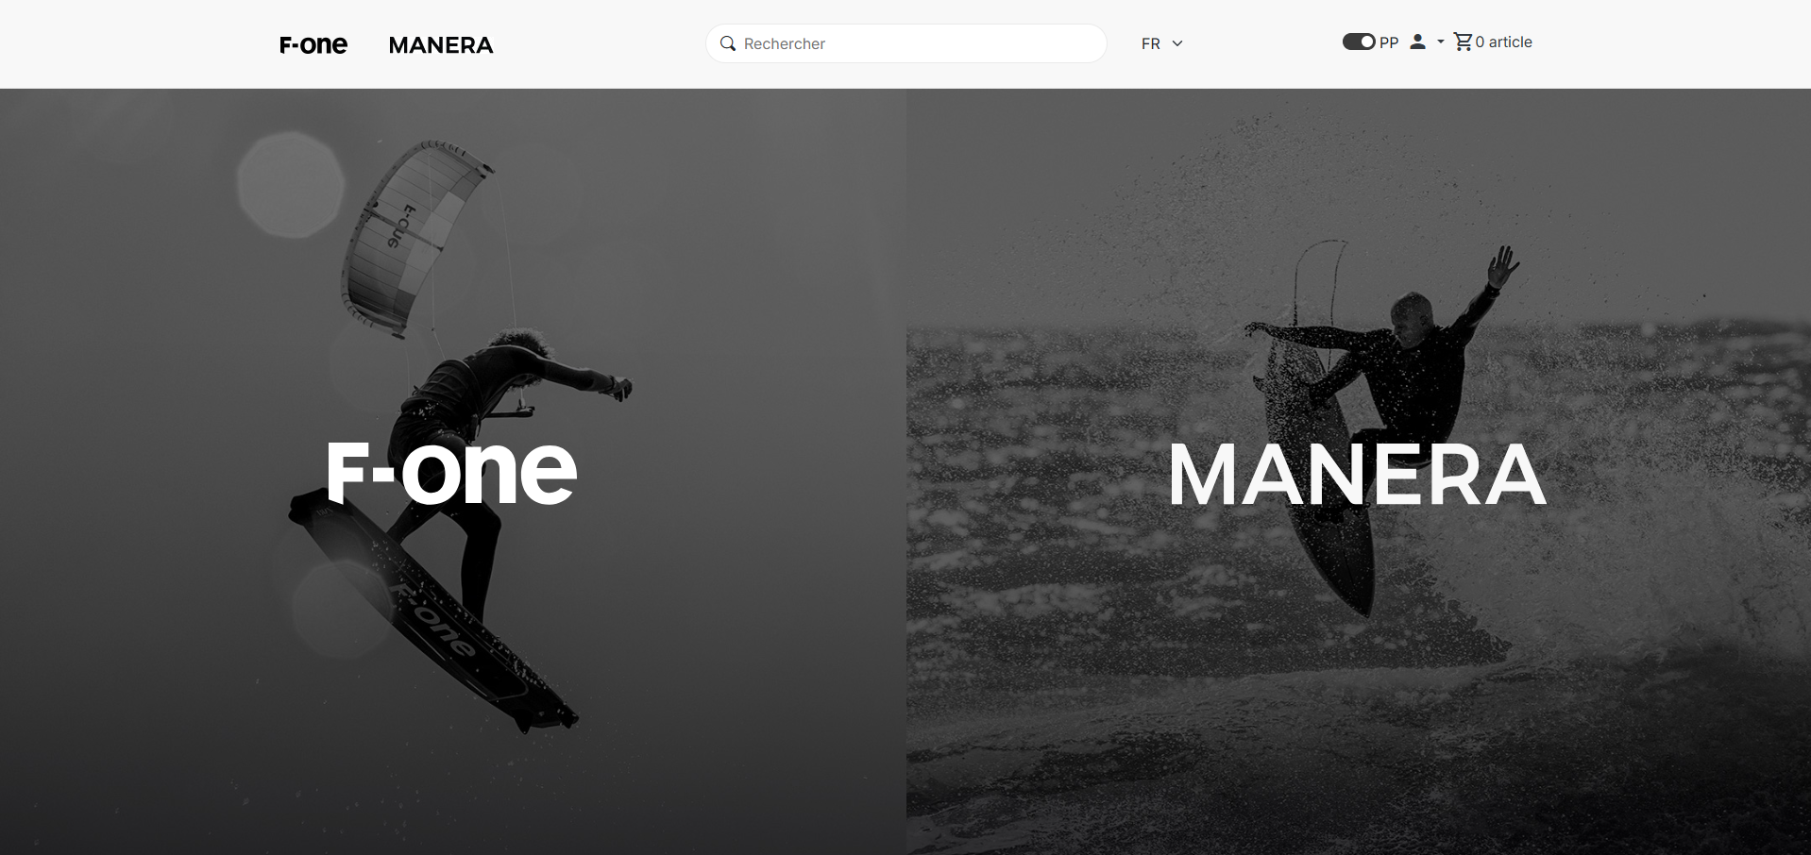This screenshot has height=855, width=1811.
Task: Open the surfer MANERA hero image
Action: [1359, 472]
